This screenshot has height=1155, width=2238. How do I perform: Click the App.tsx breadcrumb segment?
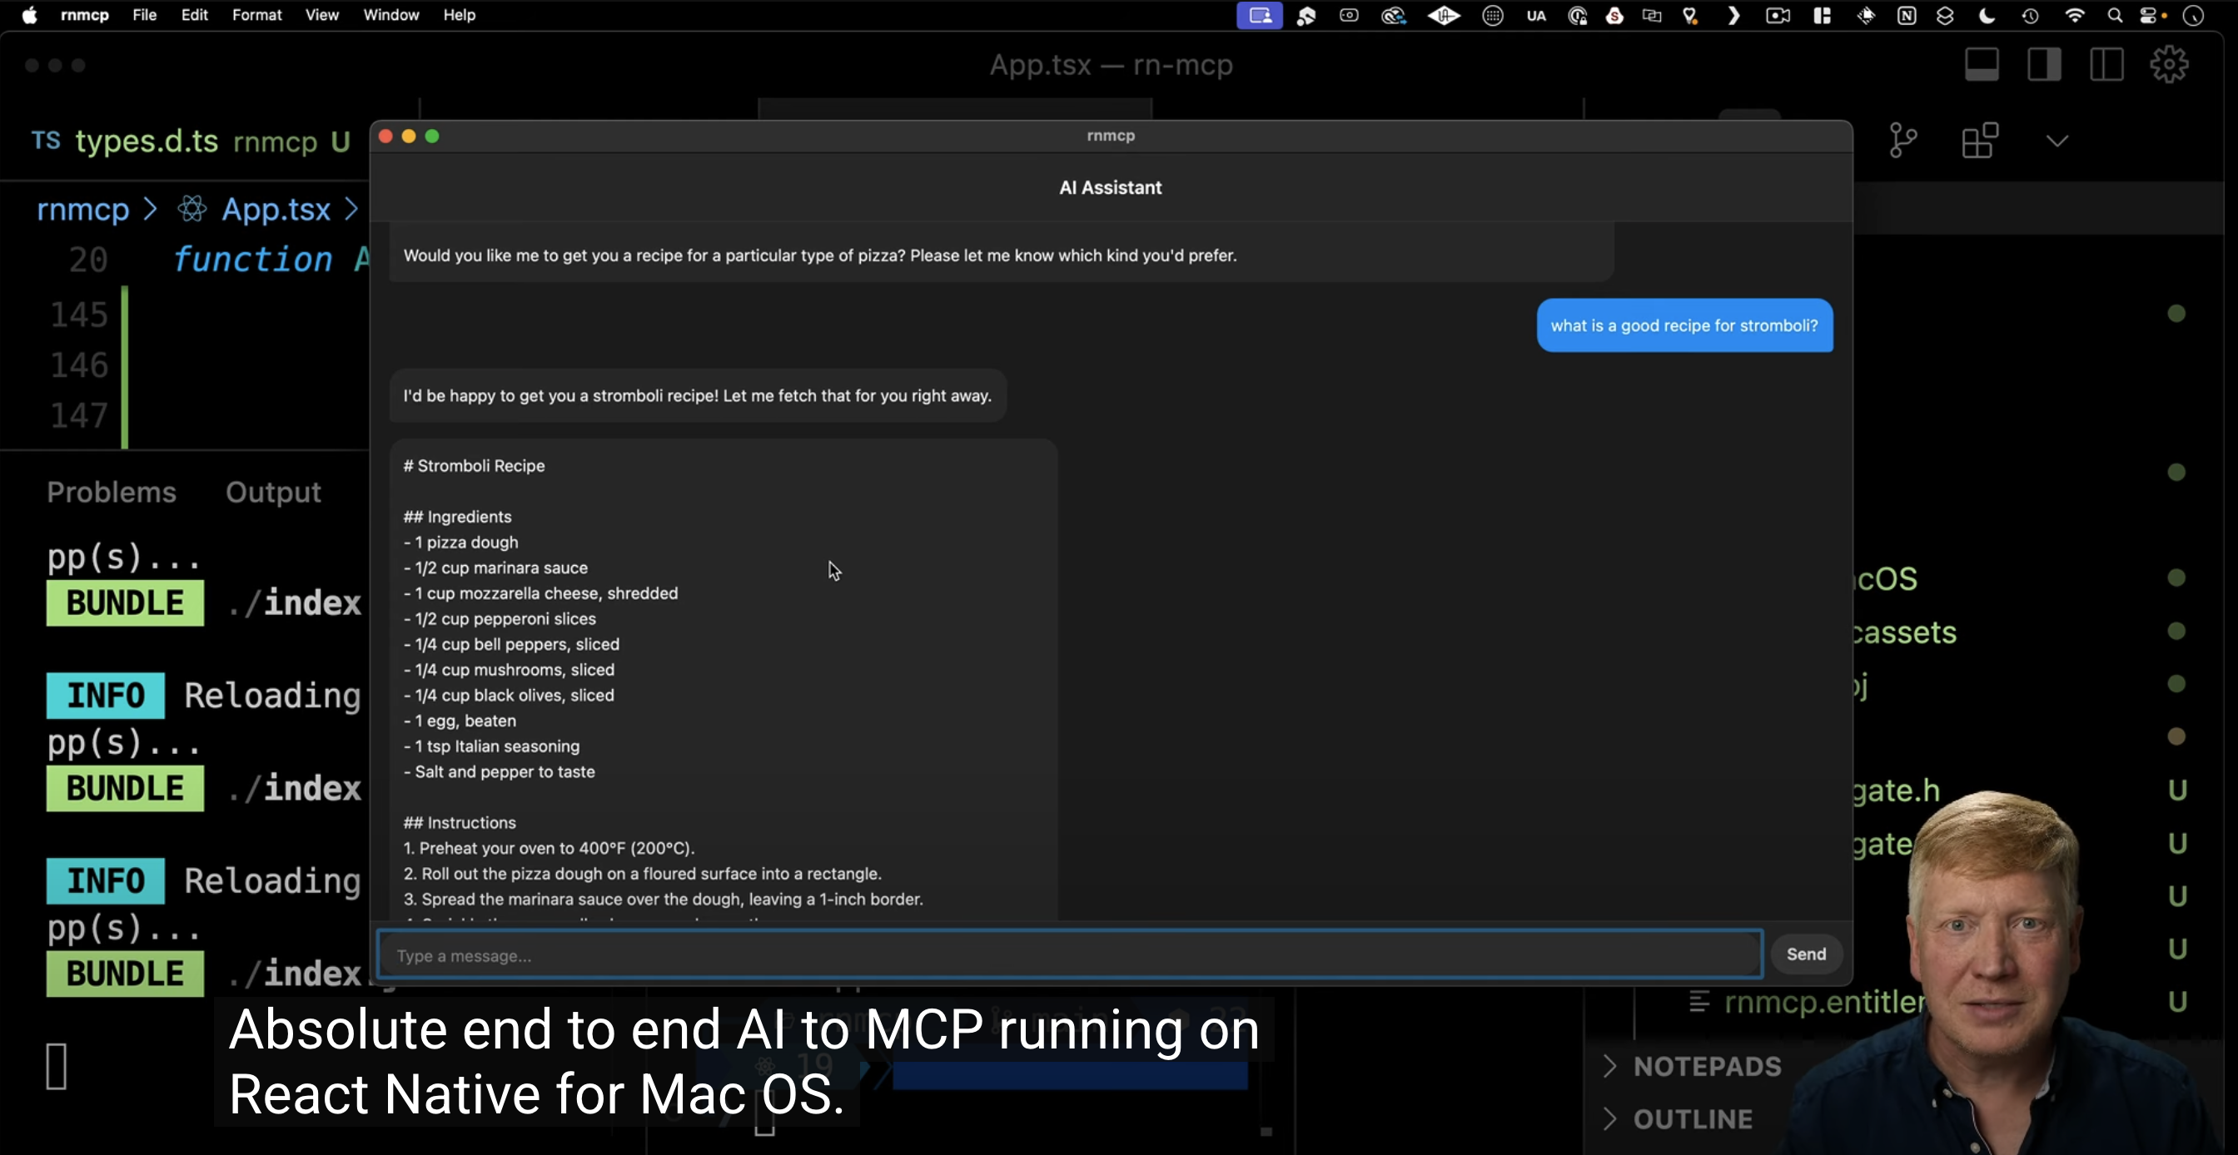[x=276, y=210]
